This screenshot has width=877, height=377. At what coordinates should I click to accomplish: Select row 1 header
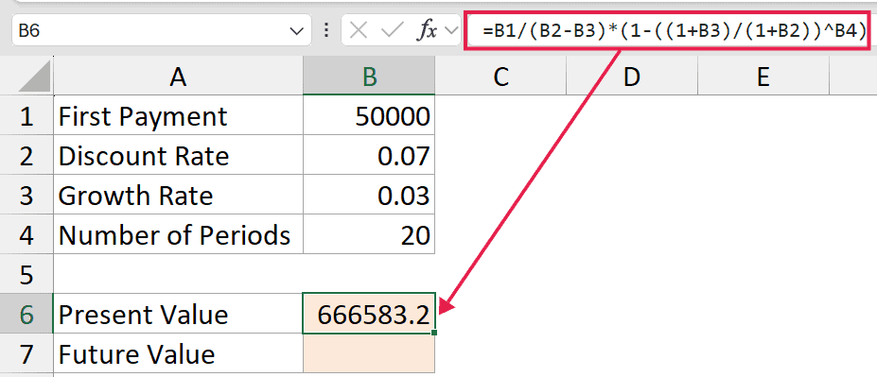coord(26,116)
